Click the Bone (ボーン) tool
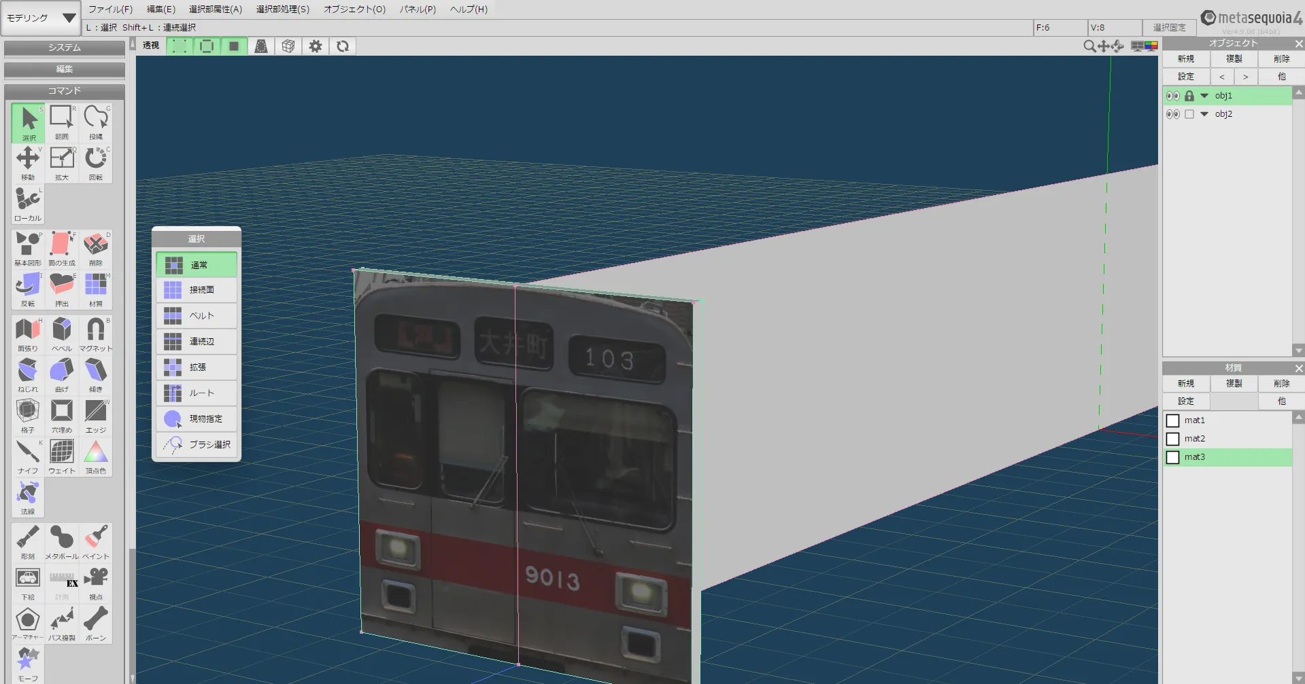The height and width of the screenshot is (684, 1305). 96,623
